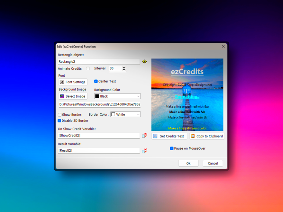Decrease Interval value with down arrow
Image resolution: width=283 pixels, height=212 pixels.
124,70
